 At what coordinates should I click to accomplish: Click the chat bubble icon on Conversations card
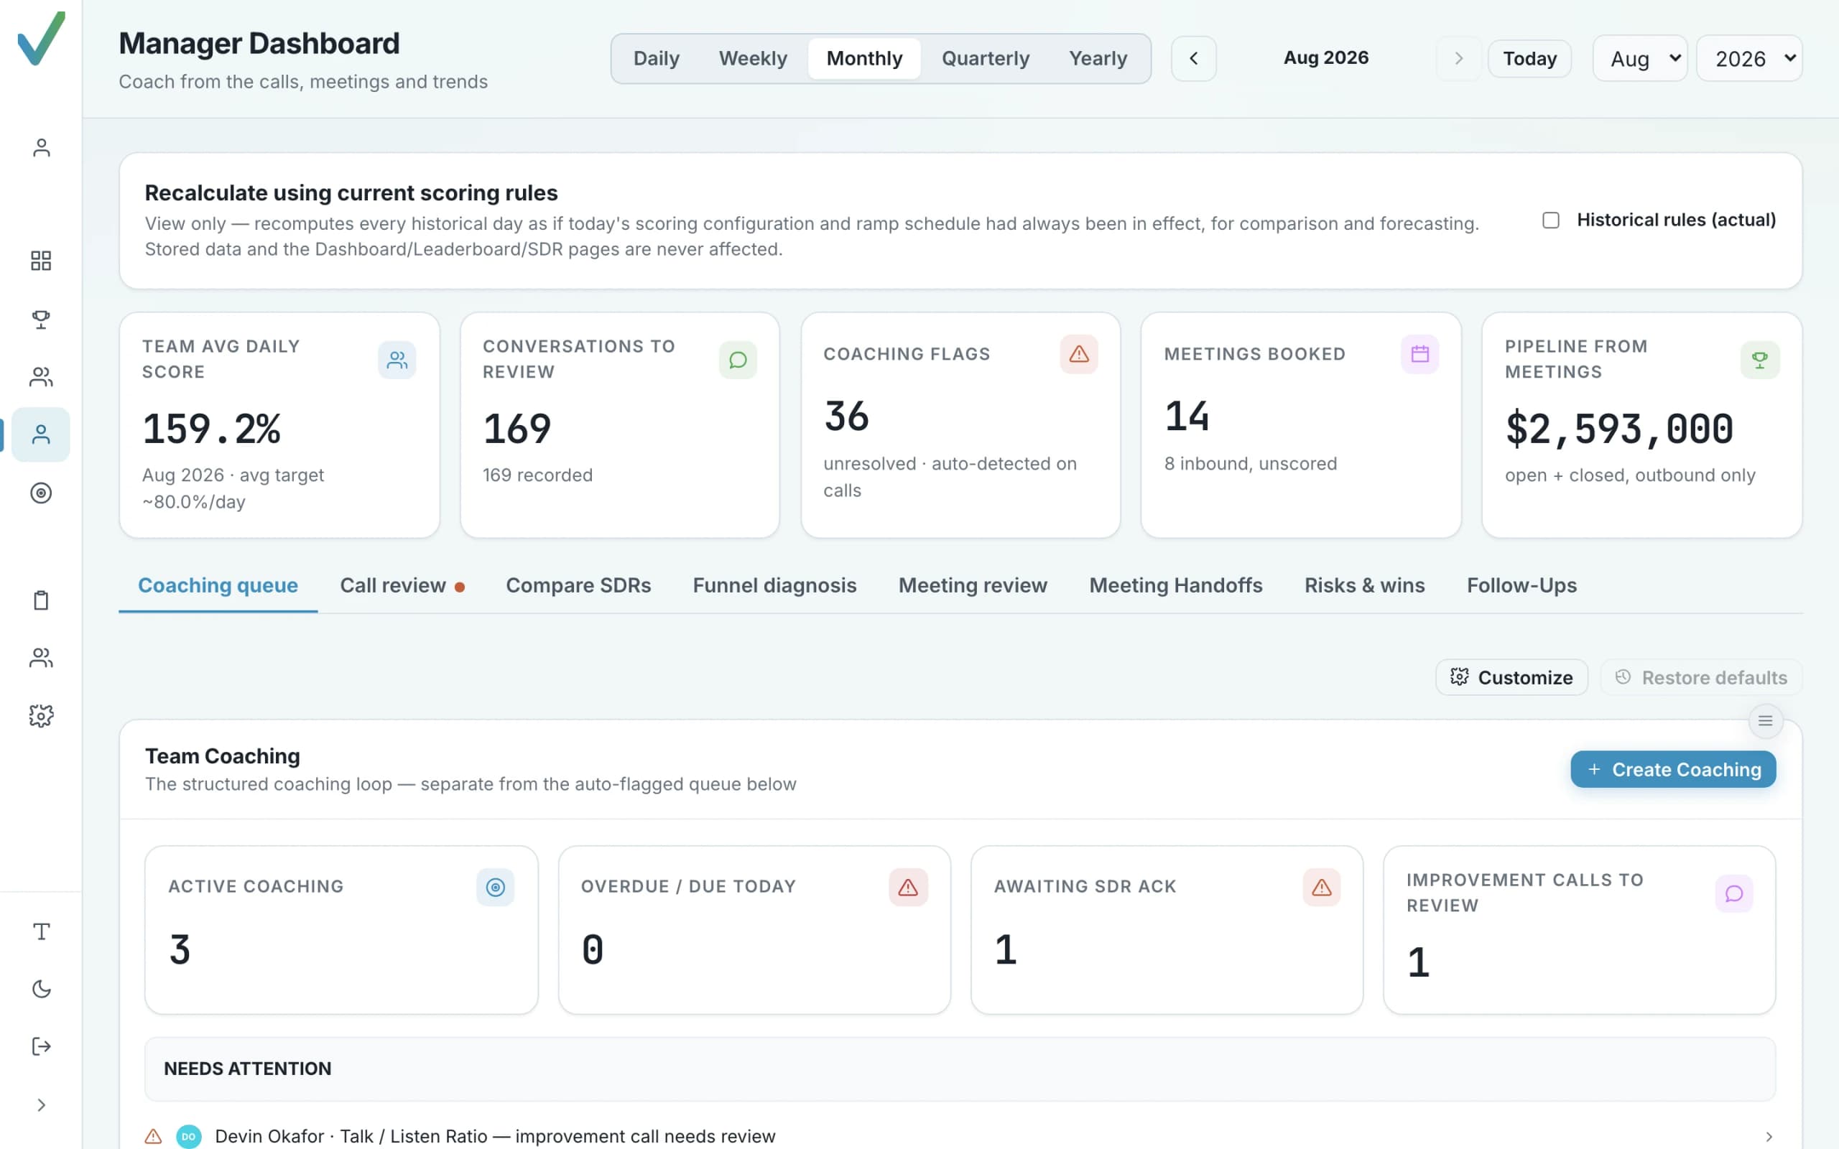point(738,360)
